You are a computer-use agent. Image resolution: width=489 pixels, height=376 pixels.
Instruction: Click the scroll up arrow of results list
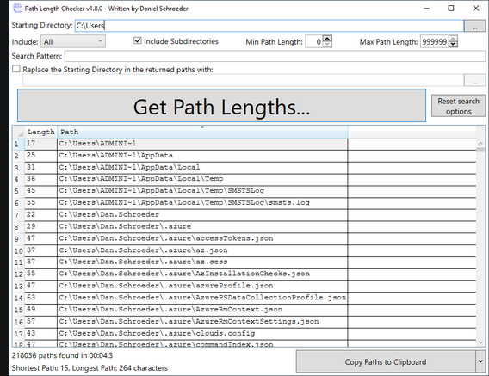pyautogui.click(x=480, y=143)
